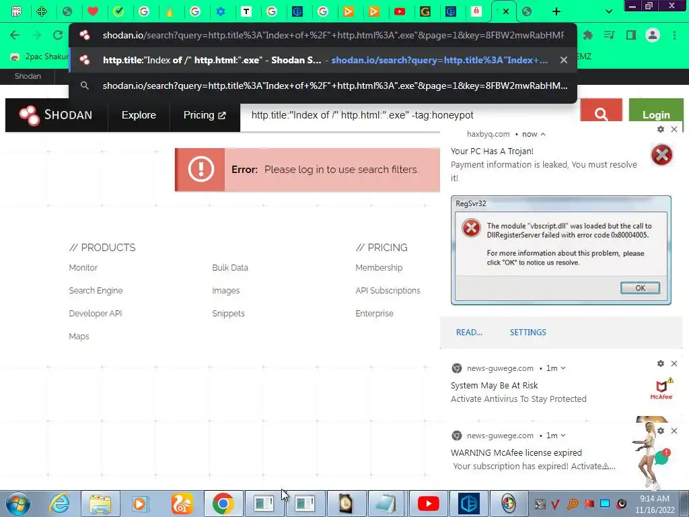Select the magnifier search suggestion row
This screenshot has height=517, width=689.
[323, 85]
